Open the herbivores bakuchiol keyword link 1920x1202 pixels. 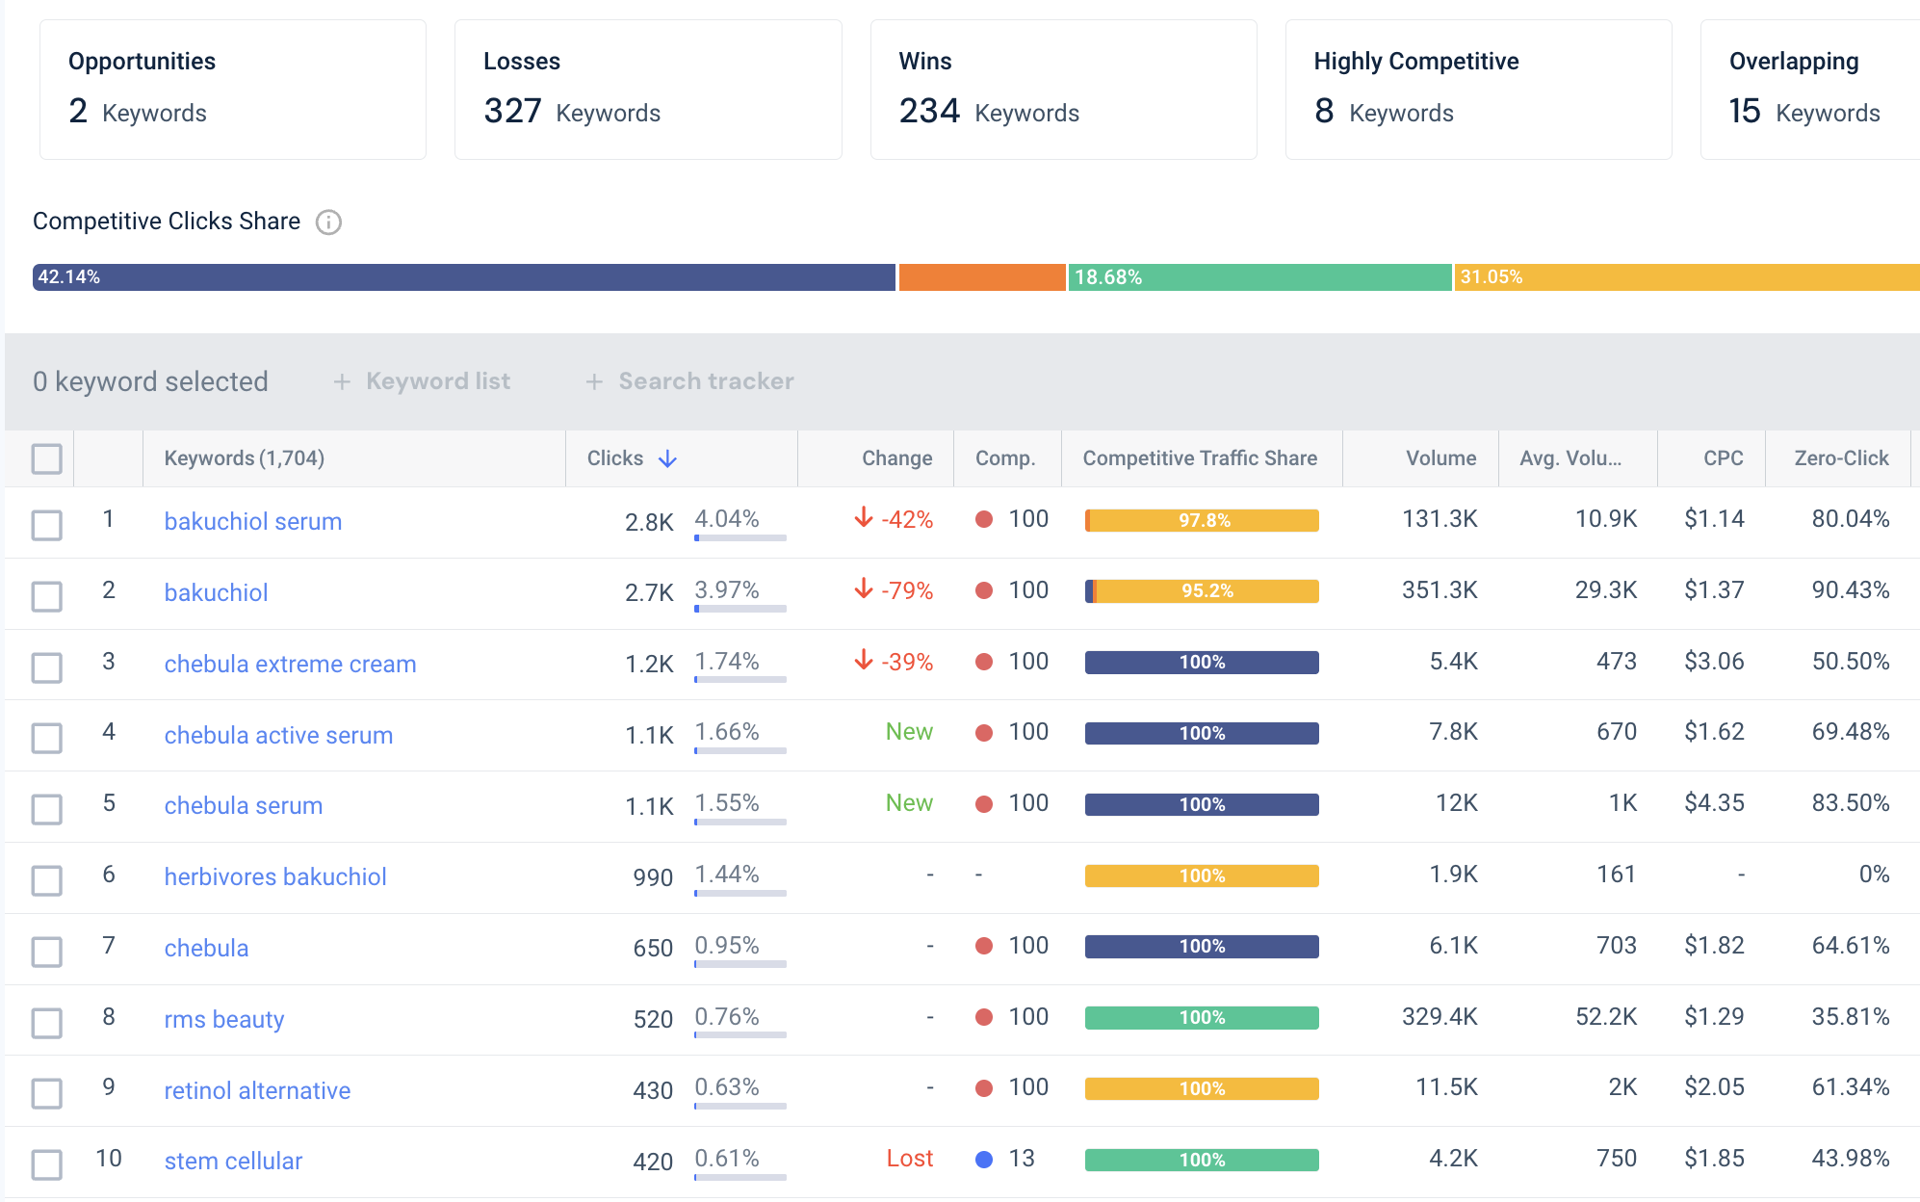tap(275, 876)
